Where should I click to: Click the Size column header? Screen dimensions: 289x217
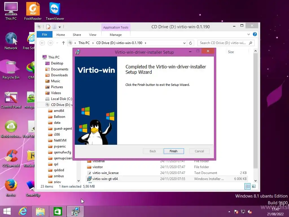pyautogui.click(x=231, y=52)
